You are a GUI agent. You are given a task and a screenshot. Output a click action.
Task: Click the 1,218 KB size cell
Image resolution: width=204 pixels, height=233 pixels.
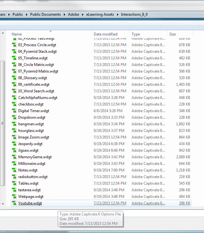[x=183, y=170]
